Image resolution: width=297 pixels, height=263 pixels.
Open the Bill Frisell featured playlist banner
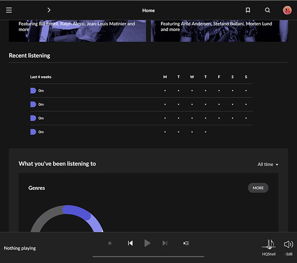[77, 31]
